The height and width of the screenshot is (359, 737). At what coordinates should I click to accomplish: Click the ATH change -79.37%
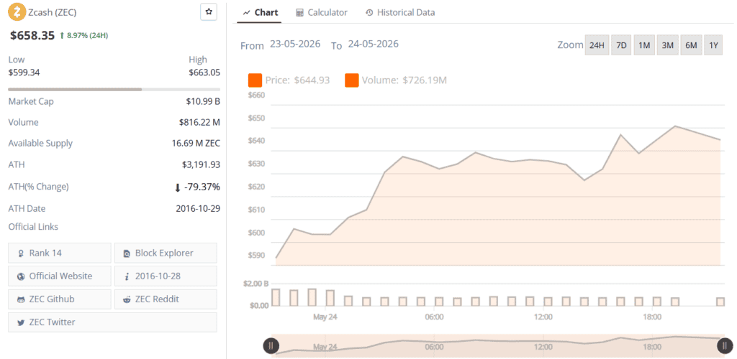(197, 187)
